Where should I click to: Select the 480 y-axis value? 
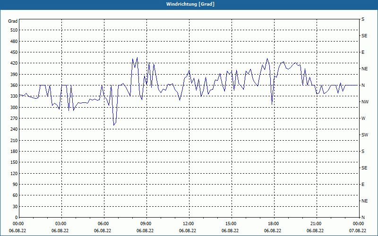click(14, 42)
